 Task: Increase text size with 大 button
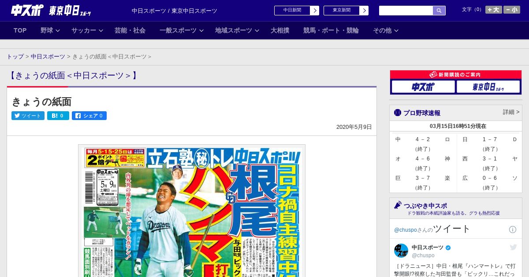494,10
